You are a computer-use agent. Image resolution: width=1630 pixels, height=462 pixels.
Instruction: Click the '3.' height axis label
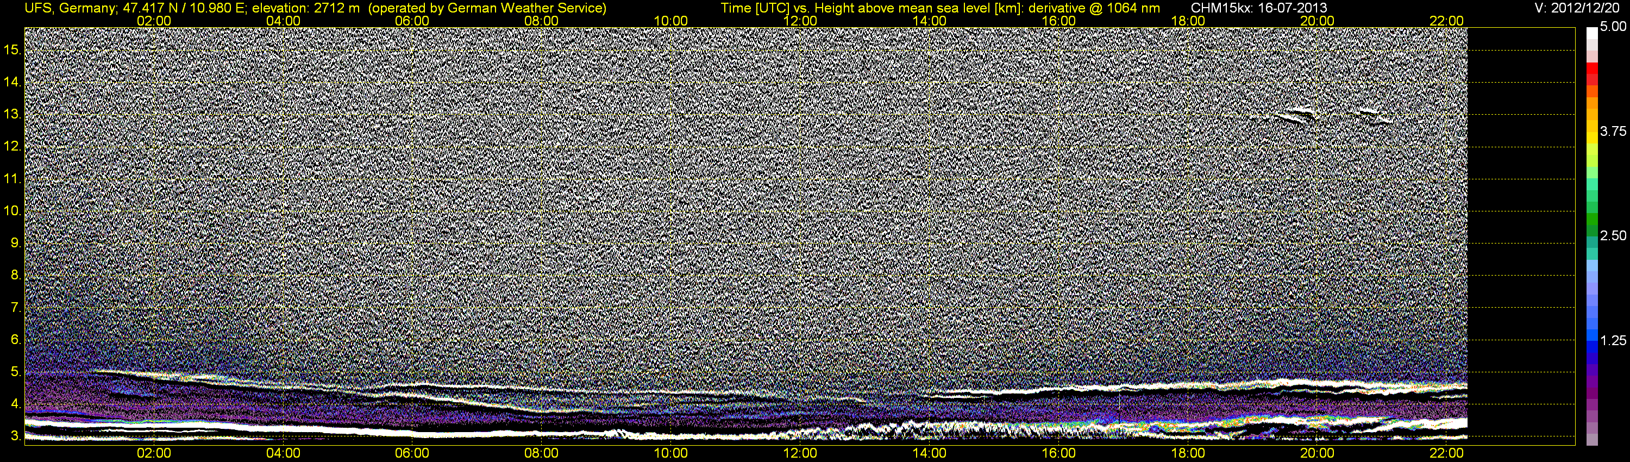click(x=16, y=436)
